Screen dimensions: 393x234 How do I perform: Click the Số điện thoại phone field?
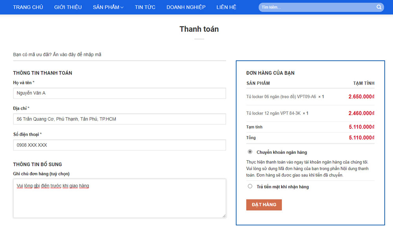click(x=119, y=145)
